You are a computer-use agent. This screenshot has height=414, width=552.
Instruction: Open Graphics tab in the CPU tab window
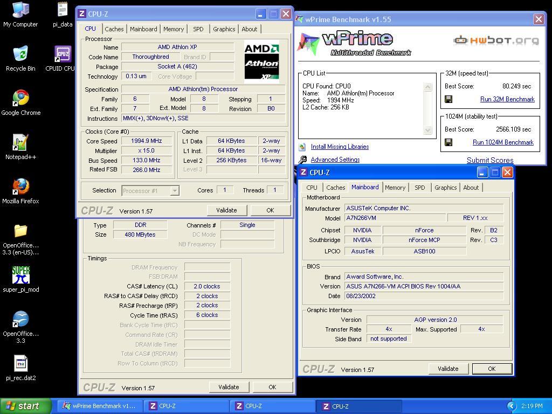224,29
